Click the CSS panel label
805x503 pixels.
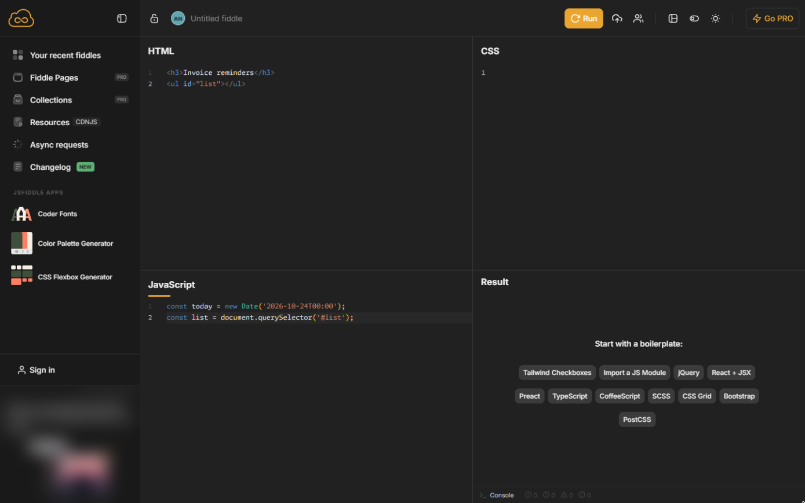click(490, 51)
